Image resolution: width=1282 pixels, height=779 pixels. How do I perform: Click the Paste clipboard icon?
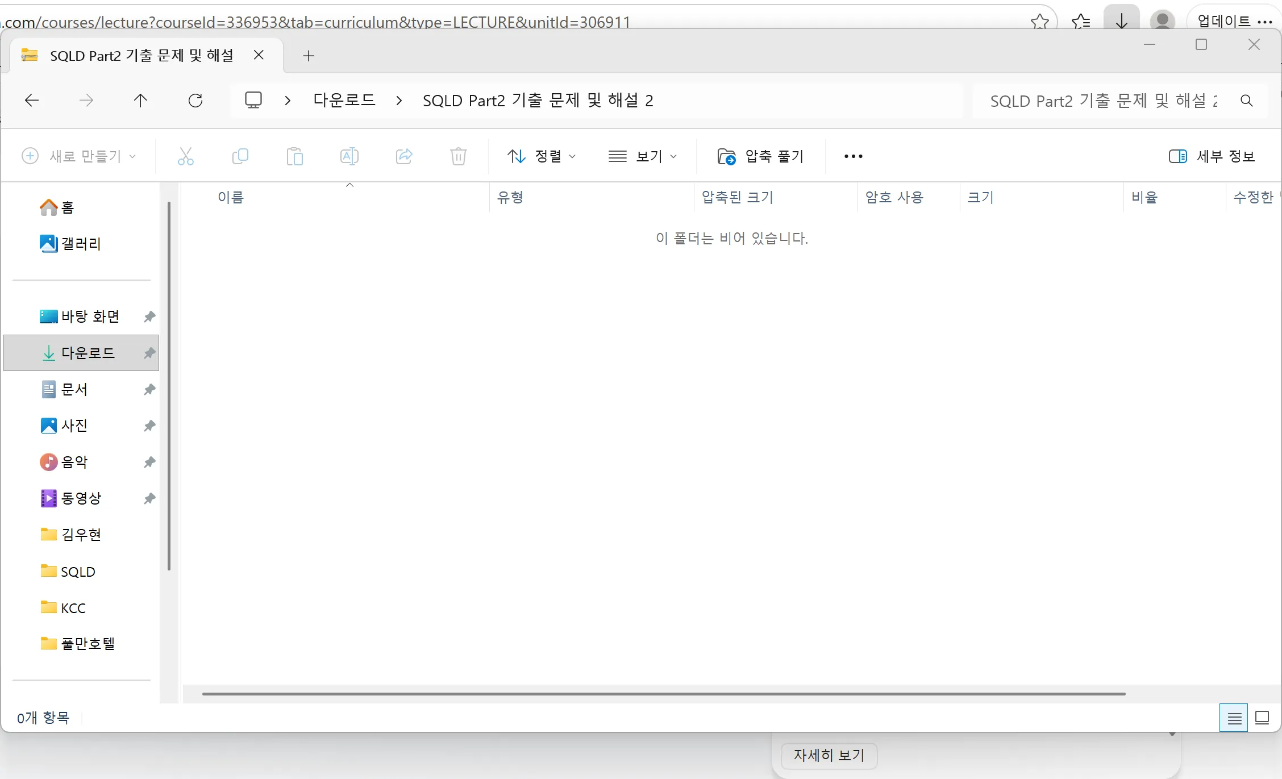tap(295, 156)
